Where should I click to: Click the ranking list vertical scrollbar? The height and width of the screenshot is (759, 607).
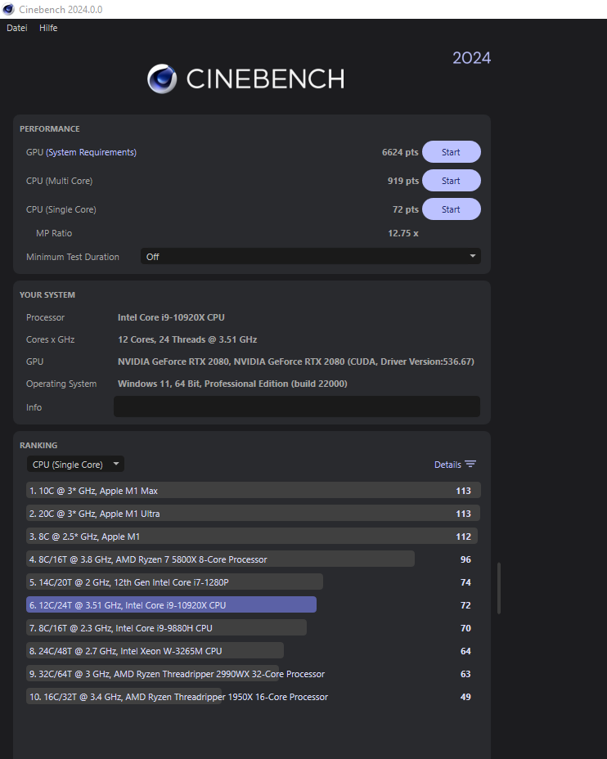click(499, 588)
